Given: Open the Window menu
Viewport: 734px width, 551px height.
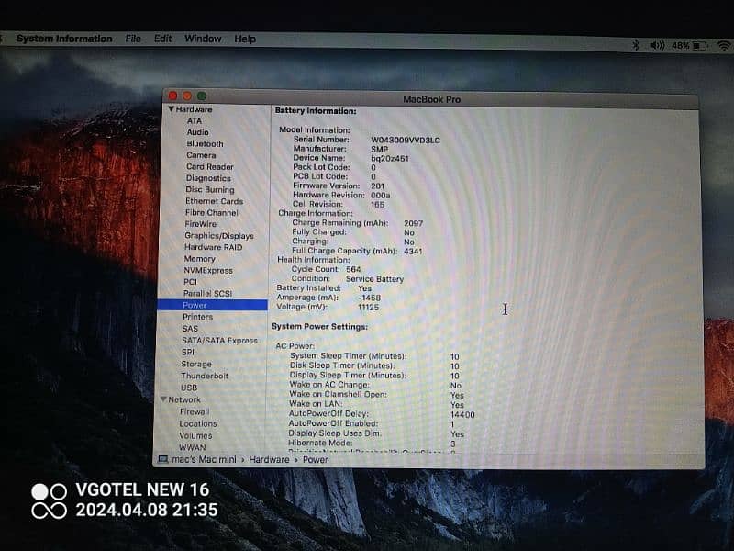Looking at the screenshot, I should tap(203, 39).
